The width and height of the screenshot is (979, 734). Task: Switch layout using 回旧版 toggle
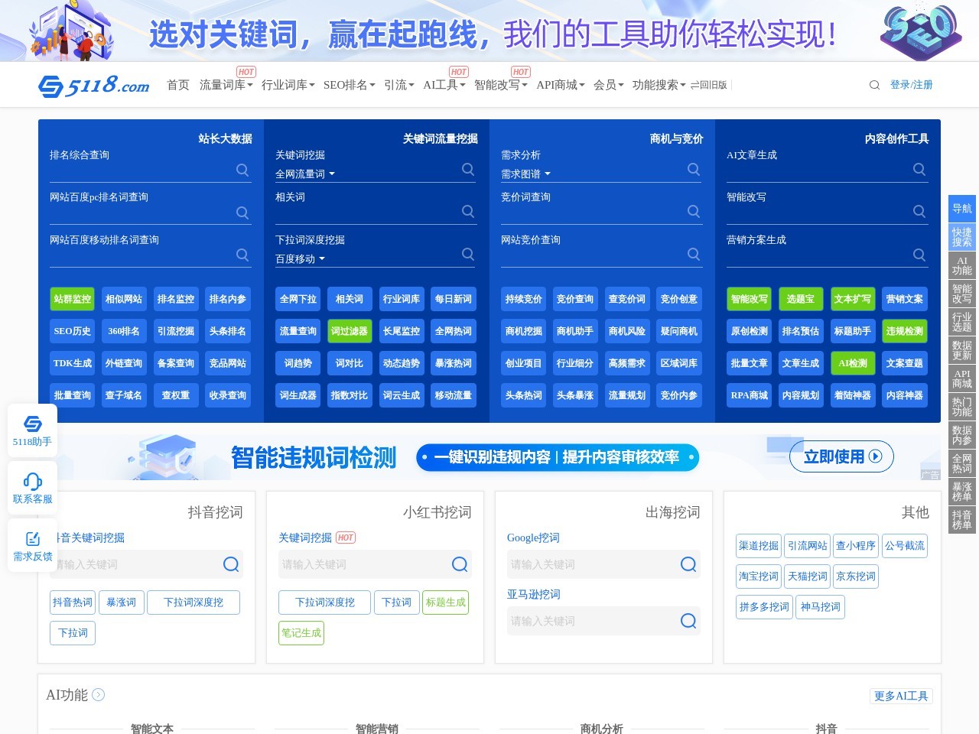pyautogui.click(x=708, y=85)
